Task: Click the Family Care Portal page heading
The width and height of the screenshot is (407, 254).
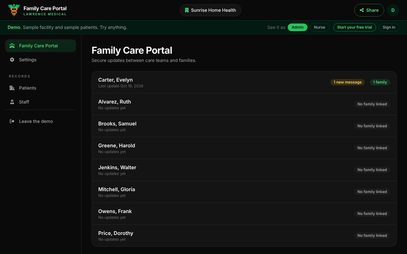Action: [132, 50]
